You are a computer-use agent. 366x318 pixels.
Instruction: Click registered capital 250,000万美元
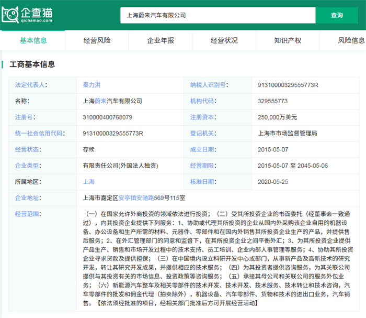click(x=277, y=117)
